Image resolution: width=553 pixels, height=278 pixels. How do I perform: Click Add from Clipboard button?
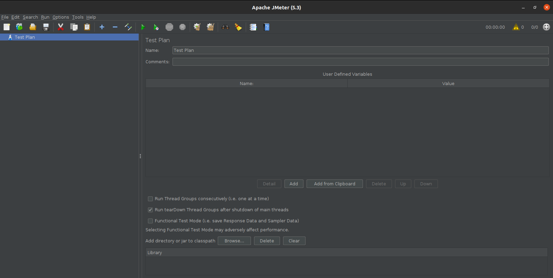[335, 184]
